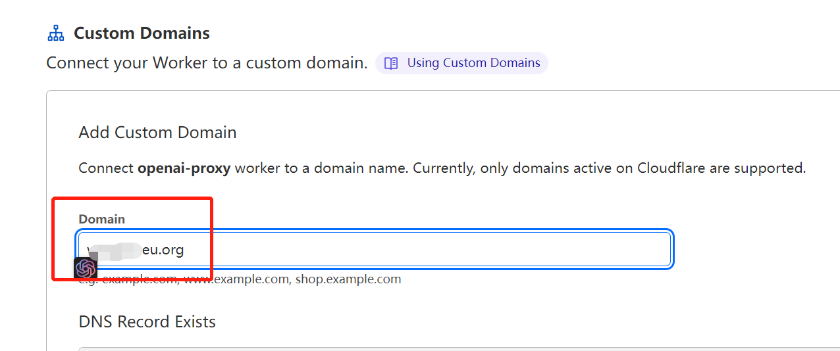This screenshot has height=351, width=840.
Task: Focus the Domain input field
Action: point(375,249)
